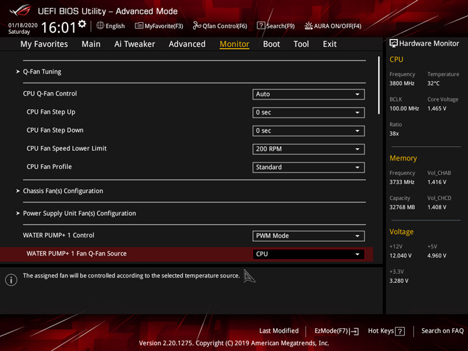Select the CPU Q-Fan Control label

tap(50, 94)
